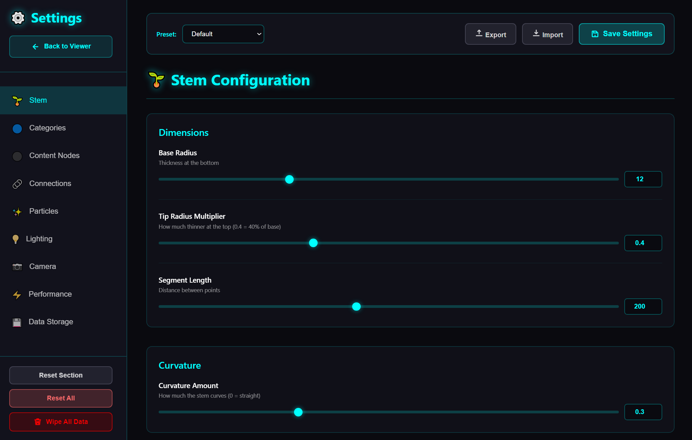Open the Preset dropdown

coord(223,34)
